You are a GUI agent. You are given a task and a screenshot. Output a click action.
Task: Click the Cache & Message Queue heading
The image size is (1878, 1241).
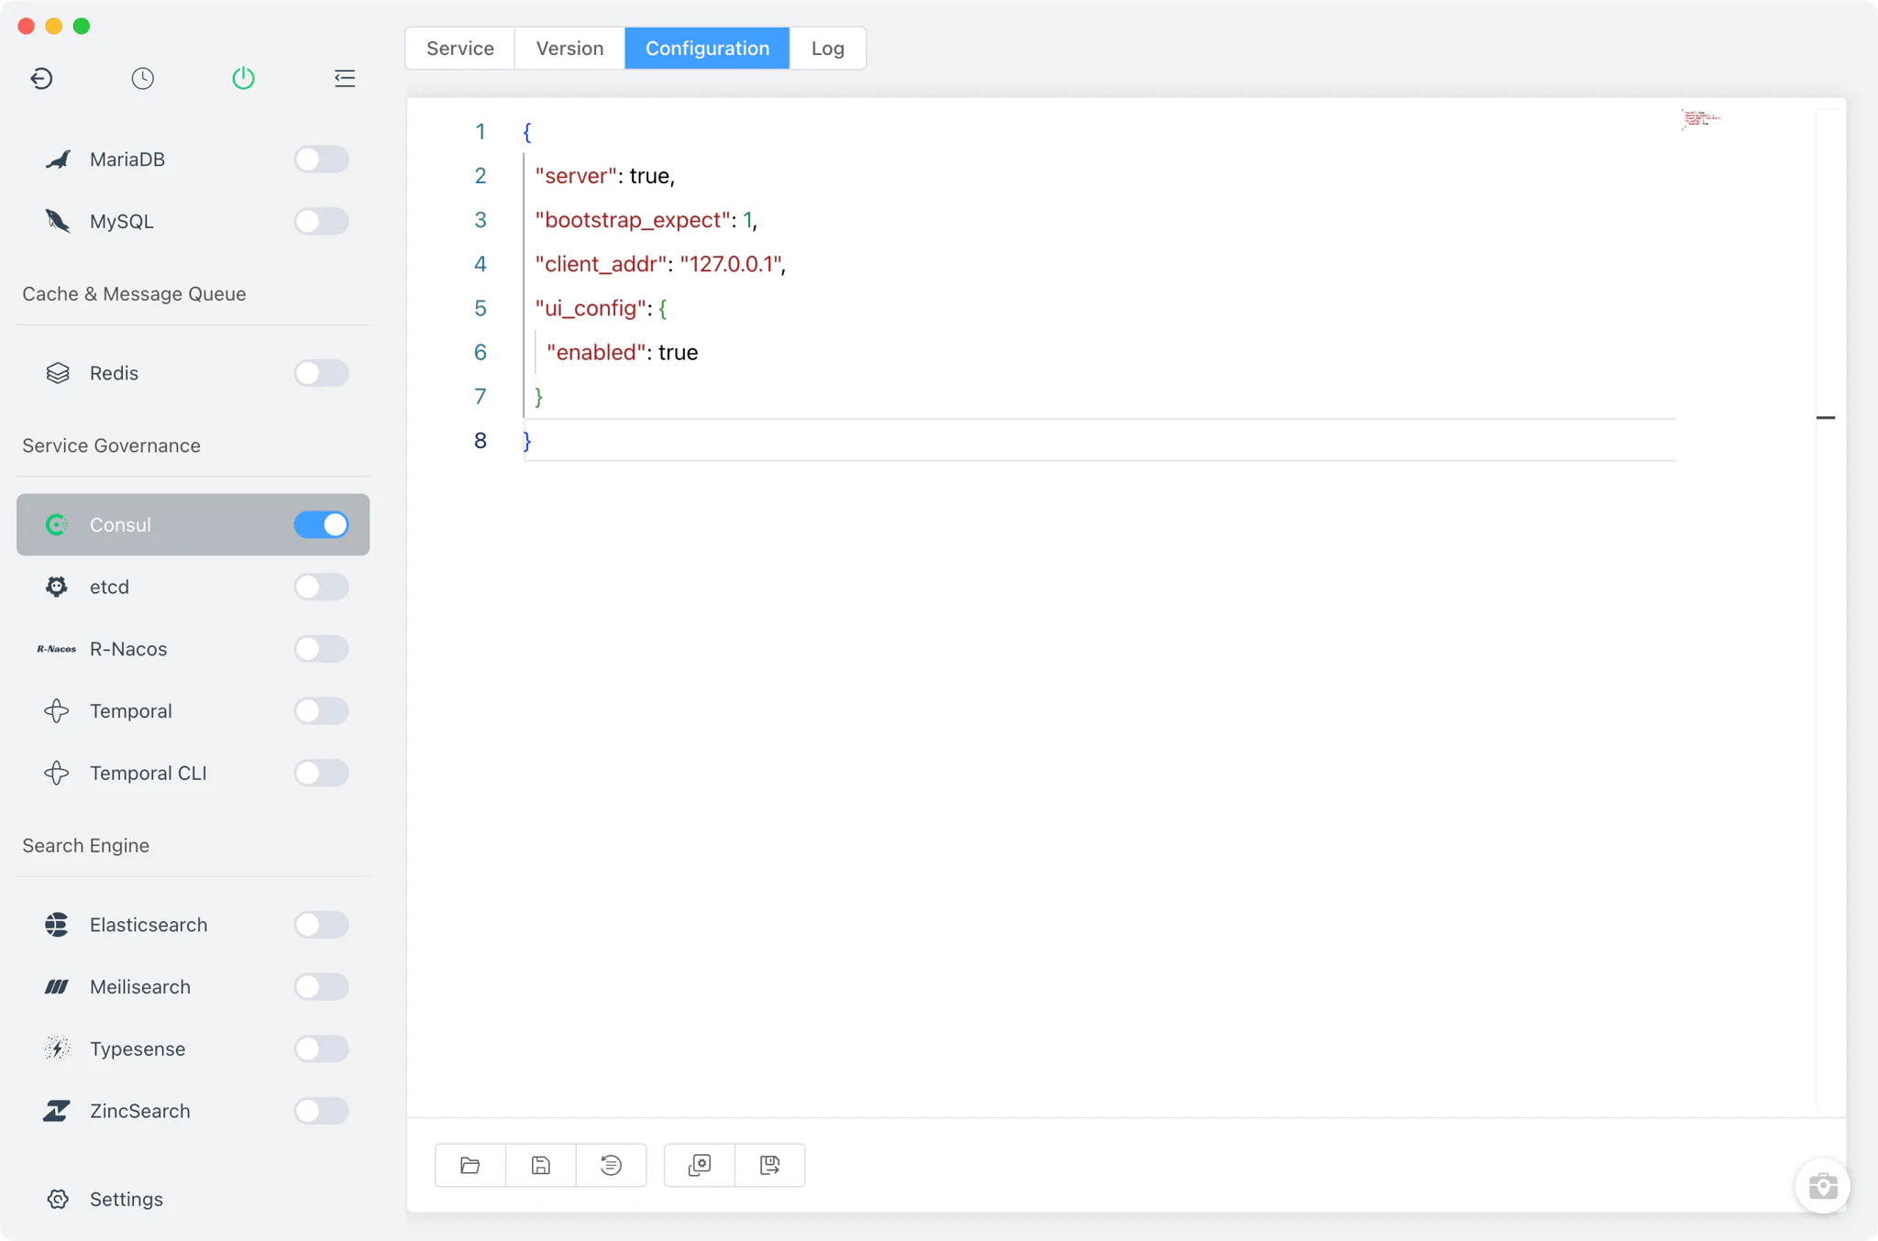[134, 293]
